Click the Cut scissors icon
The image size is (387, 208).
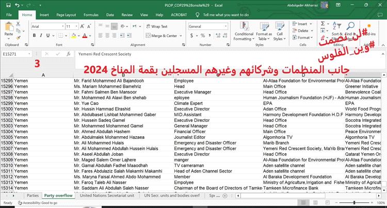(x=18, y=24)
